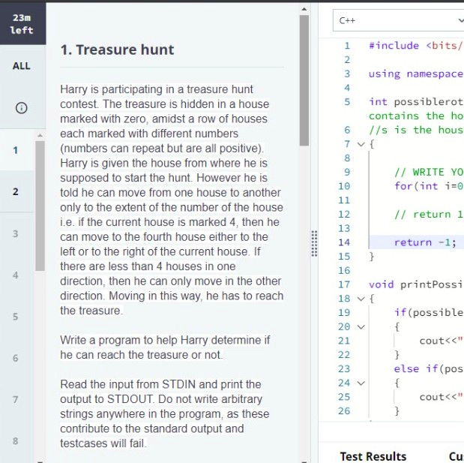Click the '// return 1' comment line

429,214
